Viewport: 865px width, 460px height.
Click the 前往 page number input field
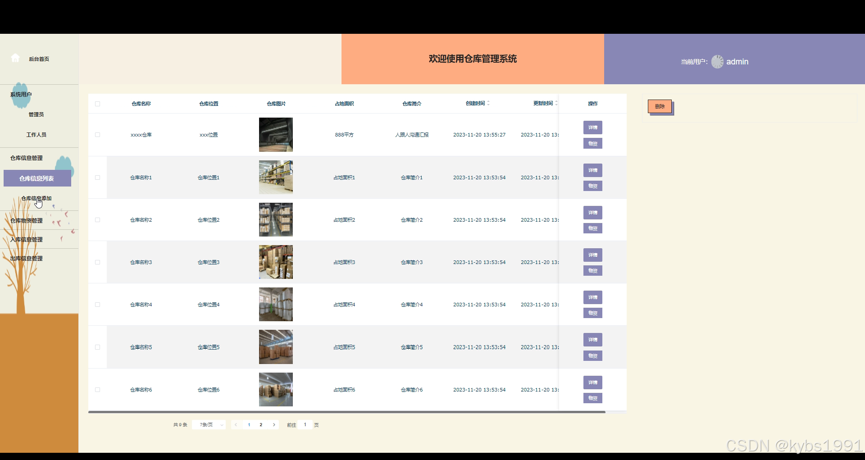305,425
